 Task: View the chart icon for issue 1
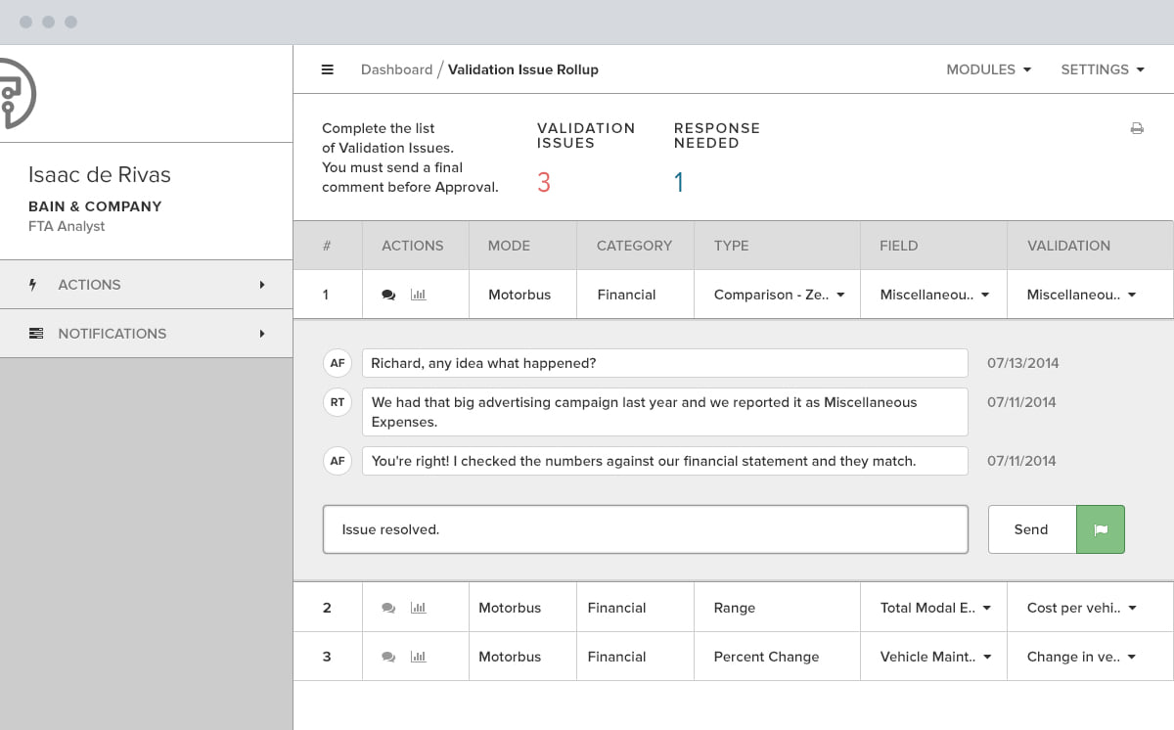pos(419,295)
